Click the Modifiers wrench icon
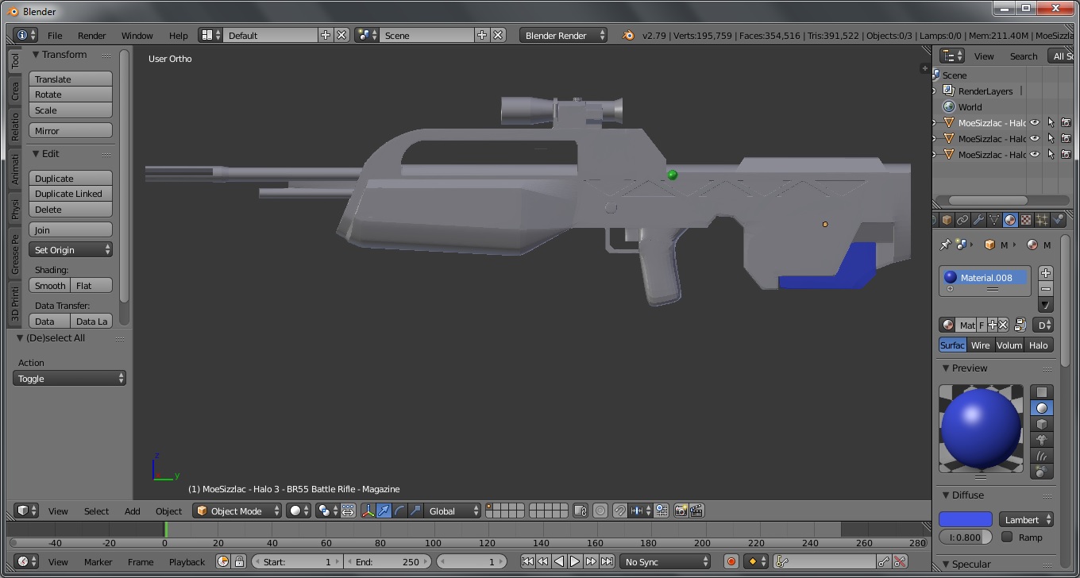The height and width of the screenshot is (578, 1080). click(x=978, y=220)
